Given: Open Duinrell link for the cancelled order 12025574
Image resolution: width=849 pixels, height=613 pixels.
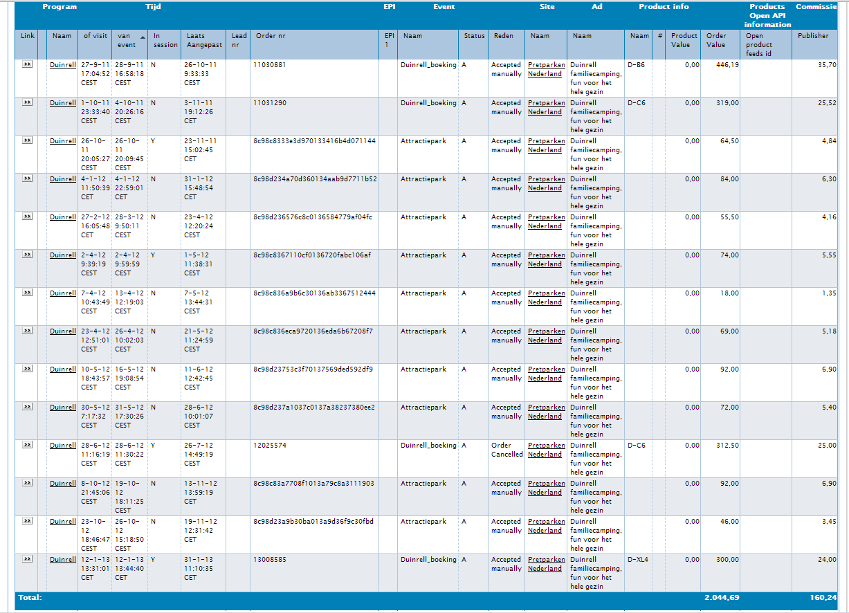Looking at the screenshot, I should [62, 446].
